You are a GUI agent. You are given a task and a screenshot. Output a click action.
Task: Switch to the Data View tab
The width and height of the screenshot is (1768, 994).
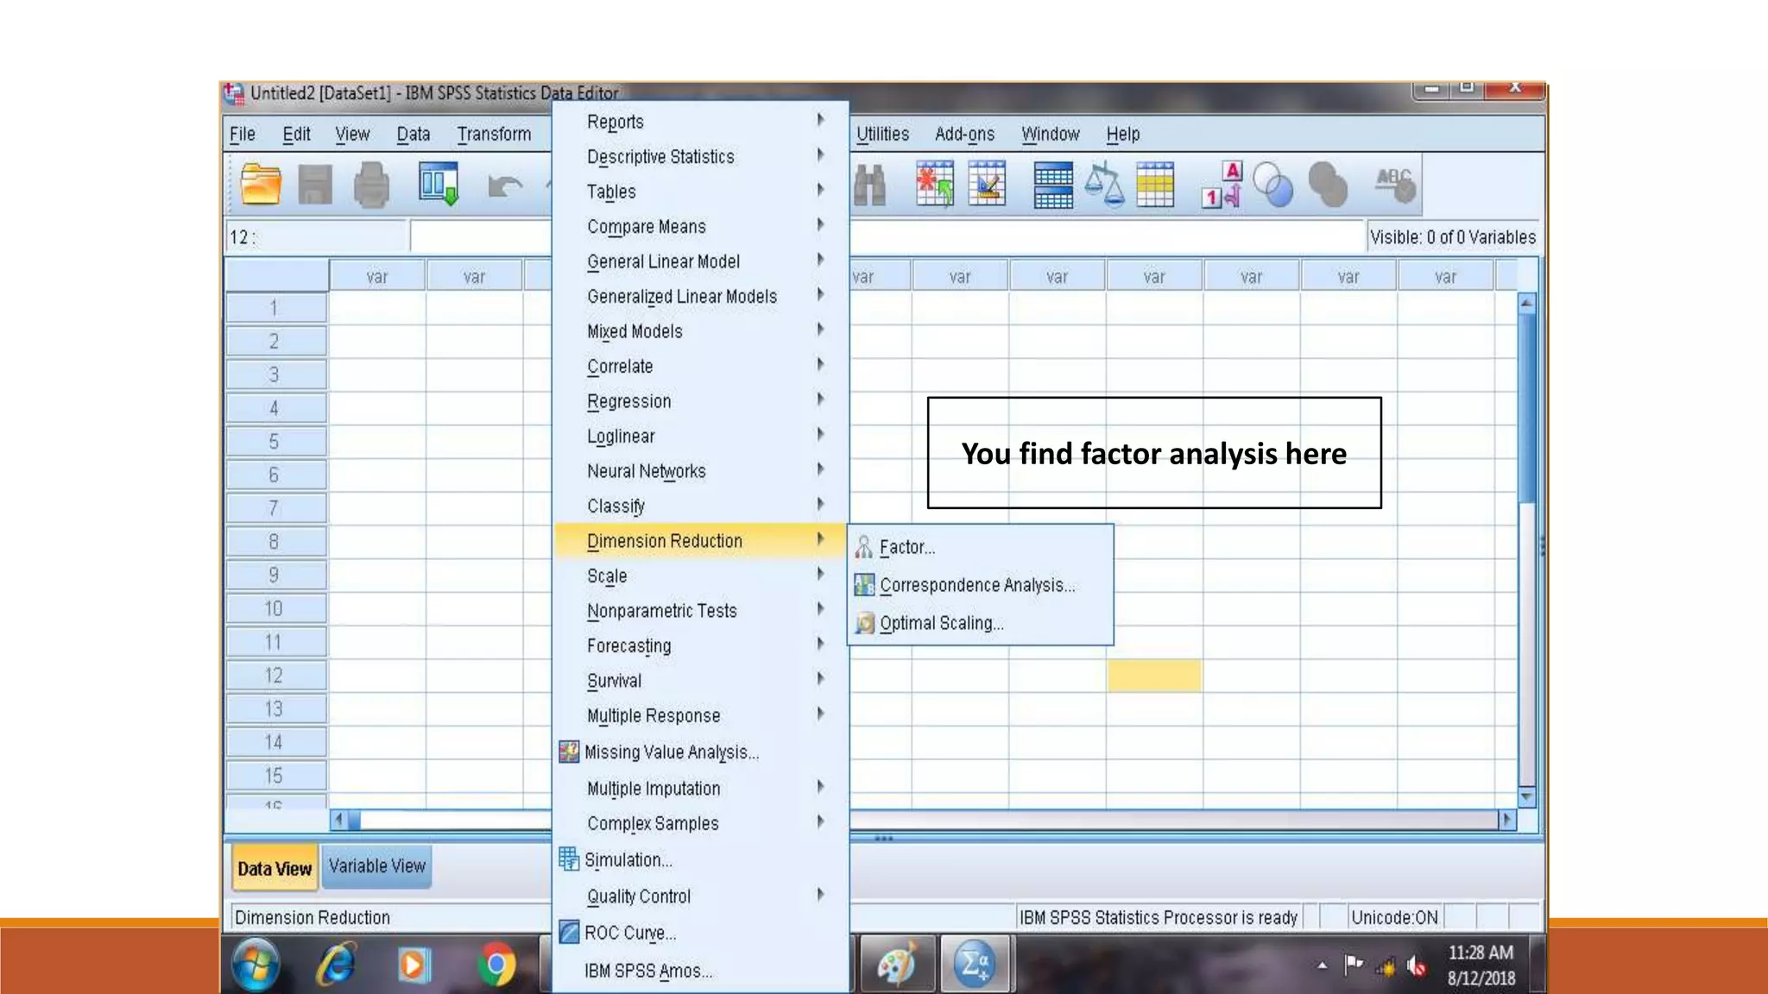pos(274,868)
